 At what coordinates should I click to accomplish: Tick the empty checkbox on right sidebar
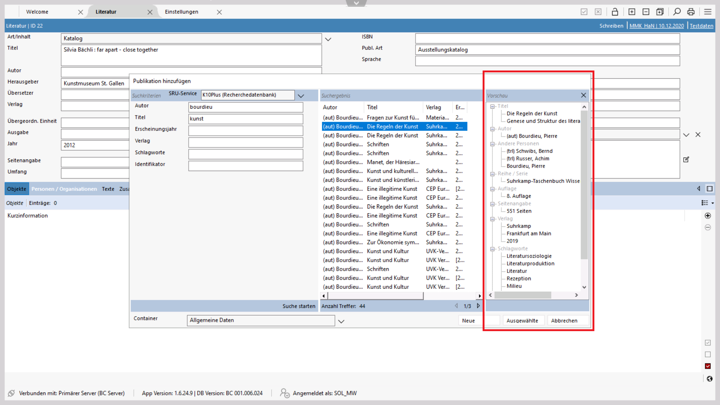click(708, 354)
